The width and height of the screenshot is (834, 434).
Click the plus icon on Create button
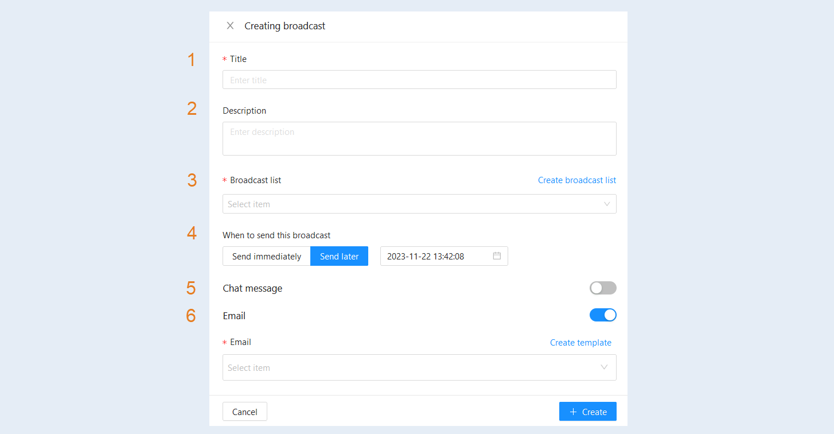(x=573, y=412)
